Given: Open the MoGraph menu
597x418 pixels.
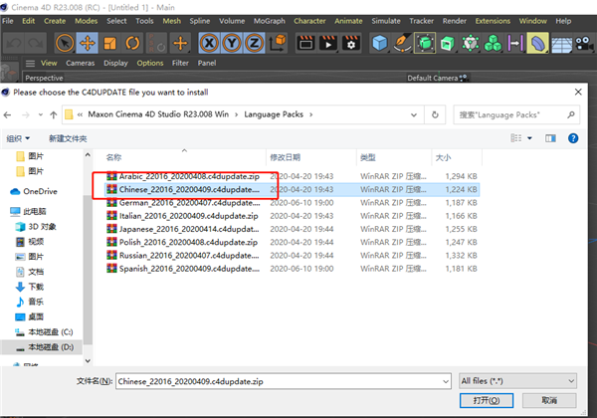Looking at the screenshot, I should [267, 20].
